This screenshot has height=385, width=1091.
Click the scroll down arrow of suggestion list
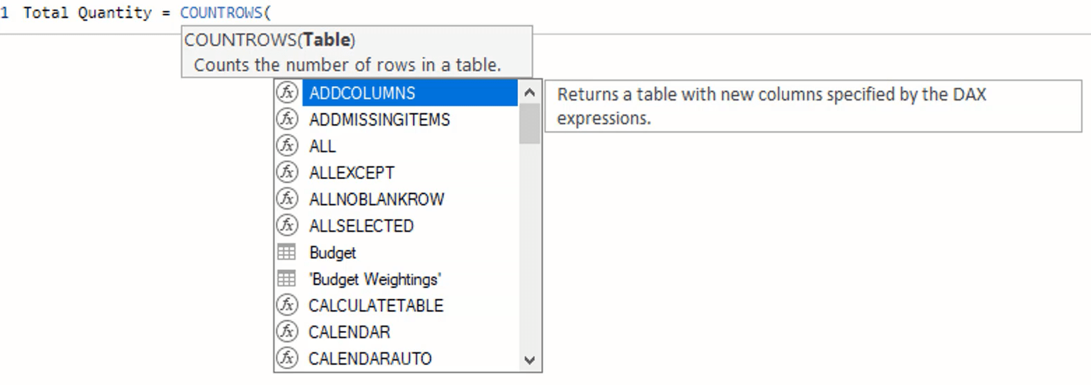[529, 360]
